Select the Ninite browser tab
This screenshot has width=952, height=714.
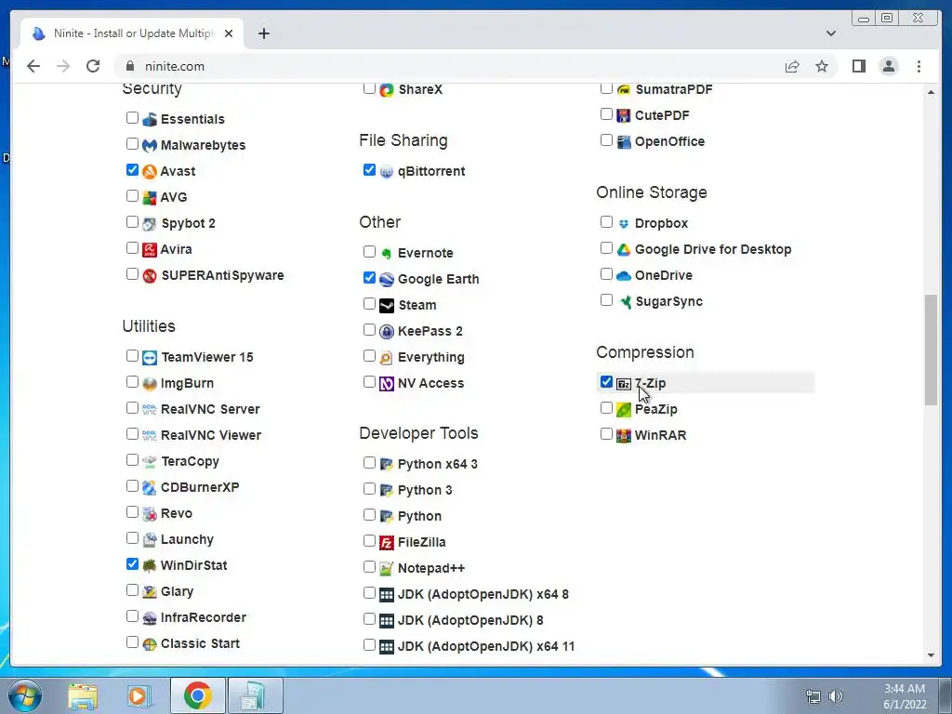pyautogui.click(x=132, y=33)
